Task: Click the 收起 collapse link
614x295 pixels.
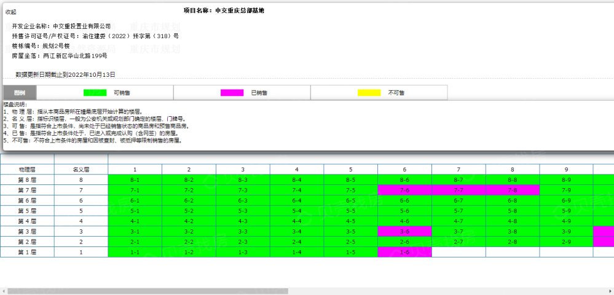Action: tap(11, 12)
